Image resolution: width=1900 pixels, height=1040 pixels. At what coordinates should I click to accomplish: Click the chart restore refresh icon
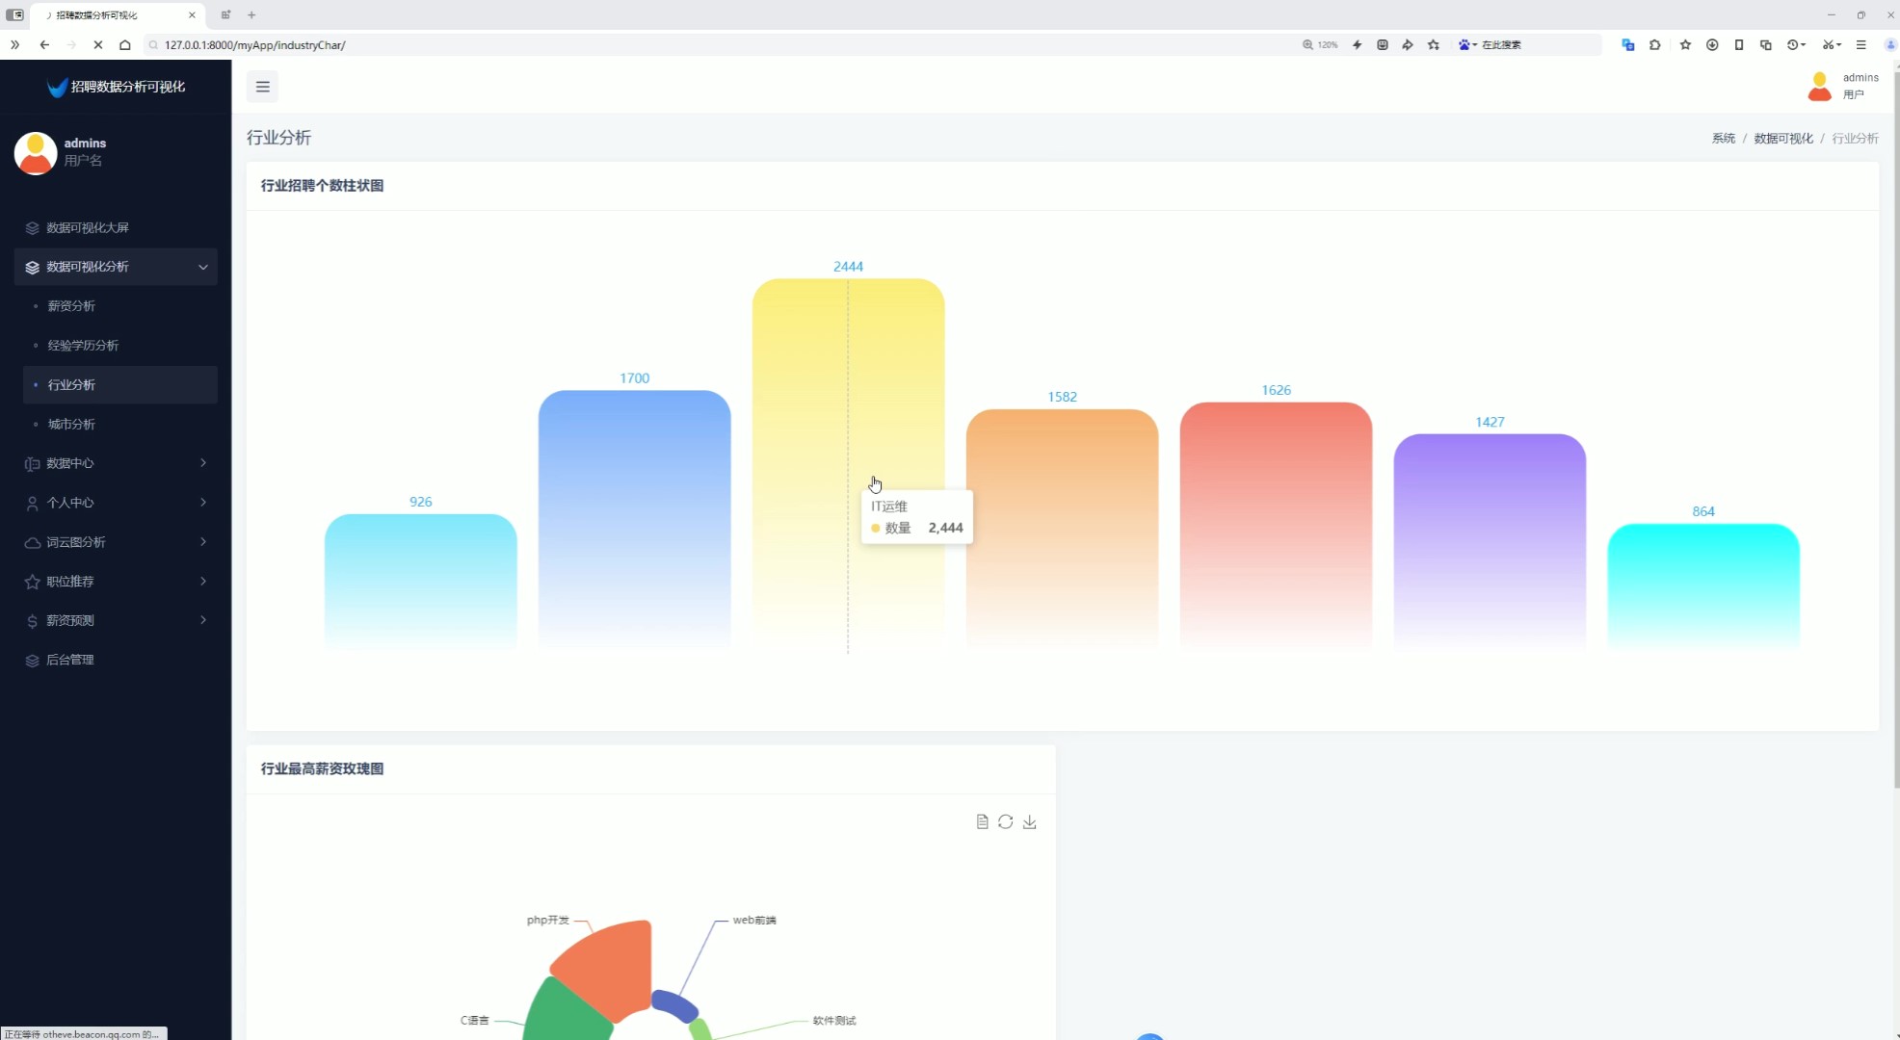pyautogui.click(x=1006, y=821)
